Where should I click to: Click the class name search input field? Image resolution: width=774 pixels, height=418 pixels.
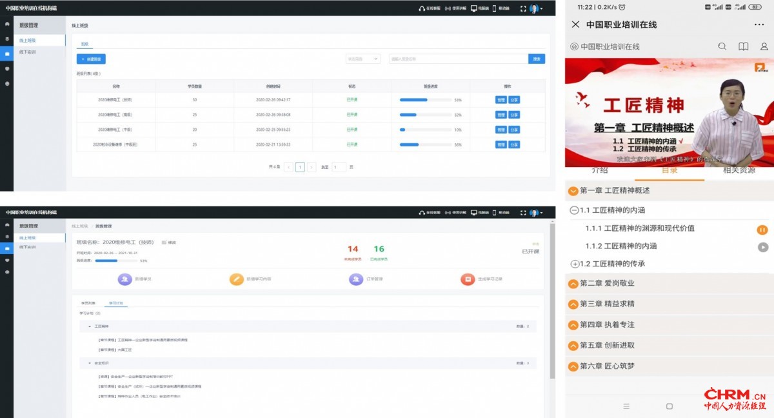[458, 59]
